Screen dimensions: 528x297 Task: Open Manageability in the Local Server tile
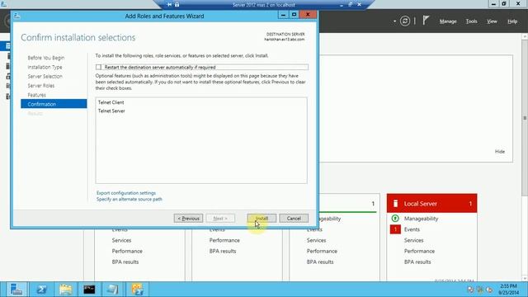421,219
